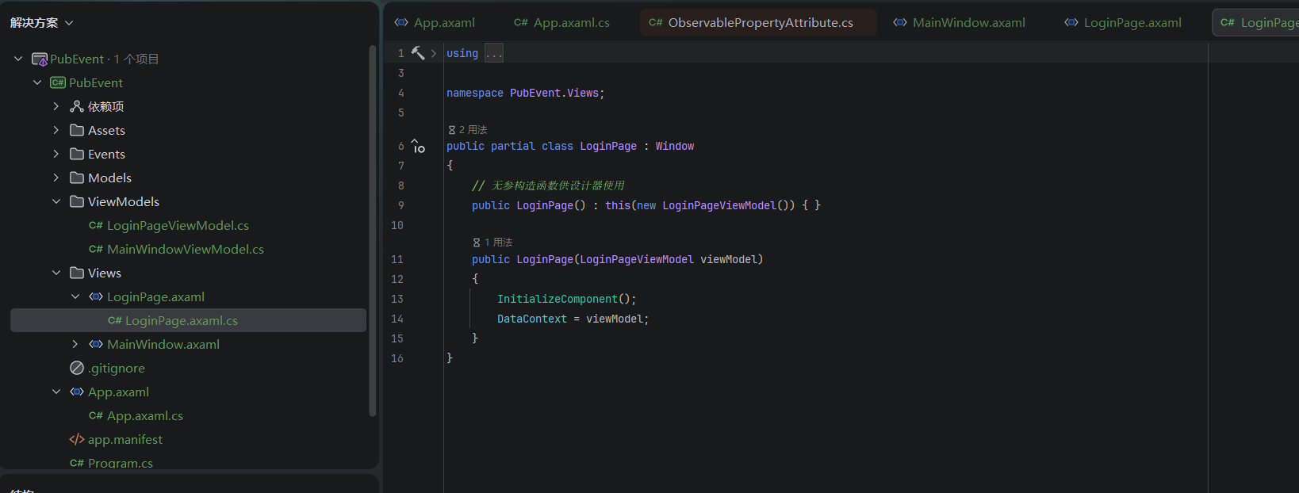
Task: Click the C# icon of App.axaml.cs in tree
Action: [96, 415]
